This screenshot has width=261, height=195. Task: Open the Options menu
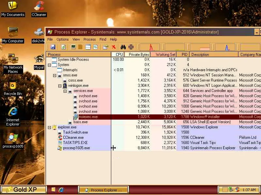click(63, 39)
